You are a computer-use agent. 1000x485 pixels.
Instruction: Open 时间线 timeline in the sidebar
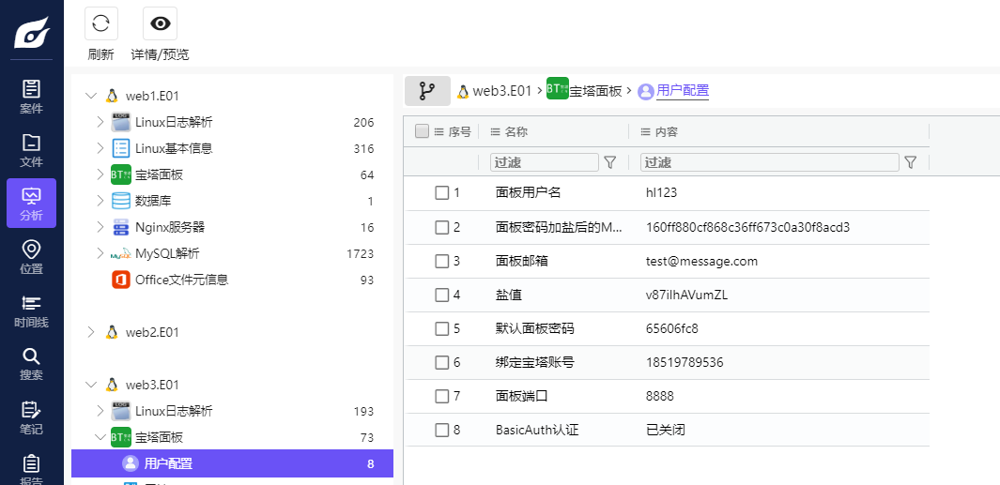coord(31,310)
